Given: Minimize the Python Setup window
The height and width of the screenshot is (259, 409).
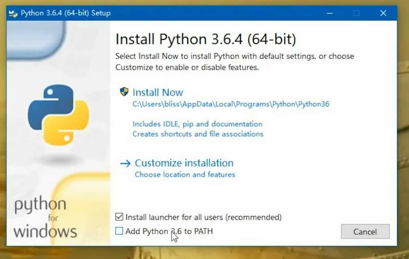Looking at the screenshot, I should tap(330, 13).
